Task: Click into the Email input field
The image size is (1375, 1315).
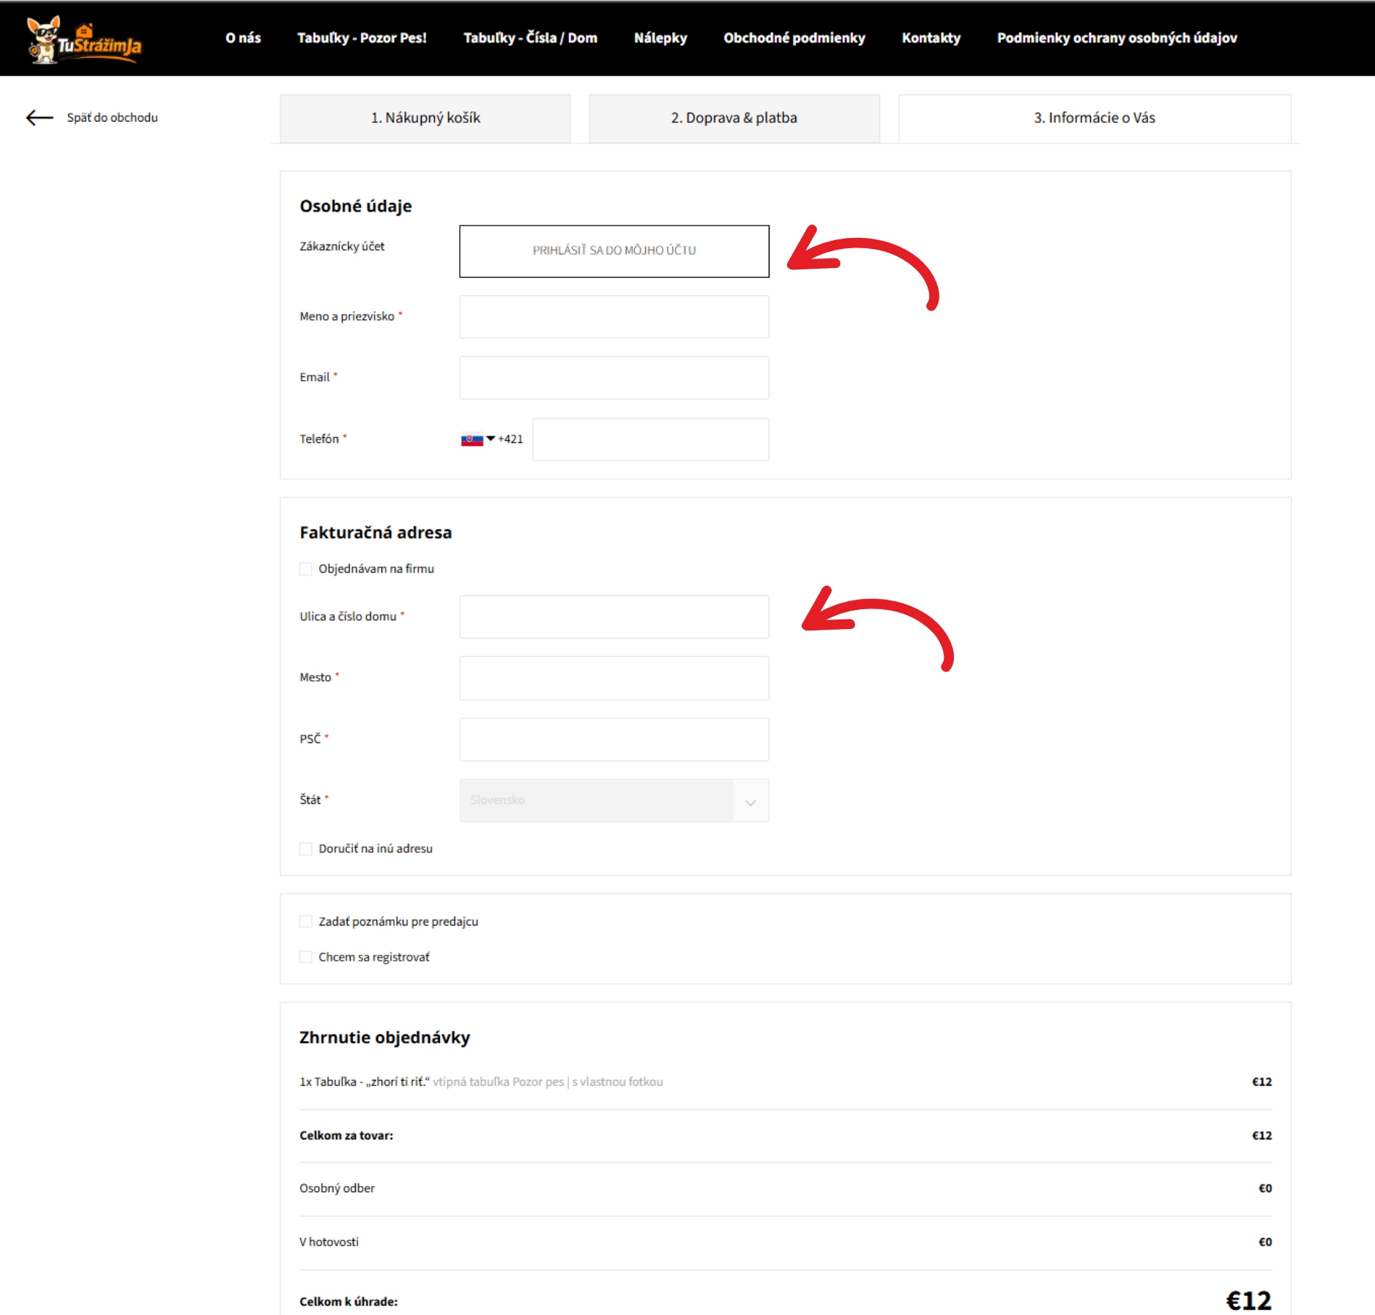Action: tap(614, 378)
